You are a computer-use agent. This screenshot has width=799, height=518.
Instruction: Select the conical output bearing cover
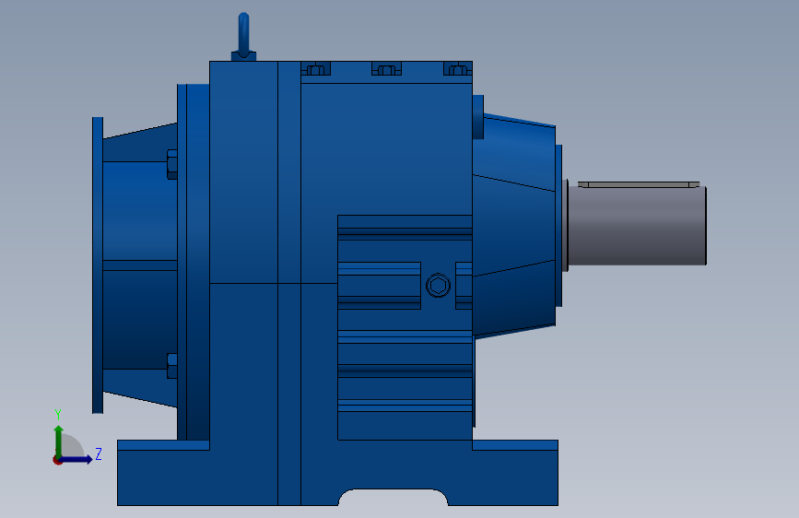point(513,224)
